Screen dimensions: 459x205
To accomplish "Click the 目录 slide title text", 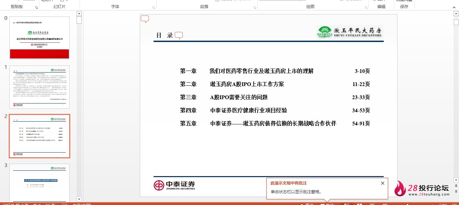I will coord(165,35).
